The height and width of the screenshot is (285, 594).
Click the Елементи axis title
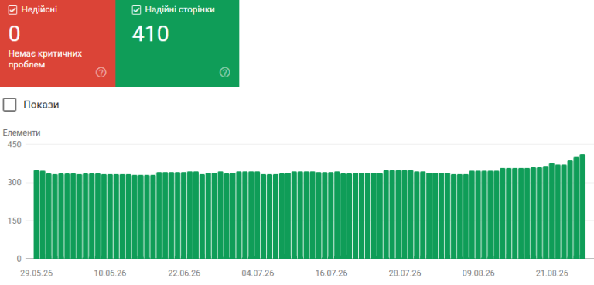point(22,133)
